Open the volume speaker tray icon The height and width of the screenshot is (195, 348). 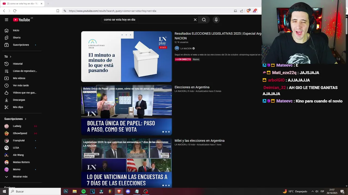coord(317,191)
